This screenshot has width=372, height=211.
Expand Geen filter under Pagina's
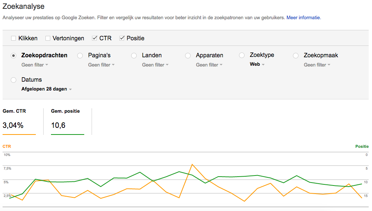[x=101, y=65]
